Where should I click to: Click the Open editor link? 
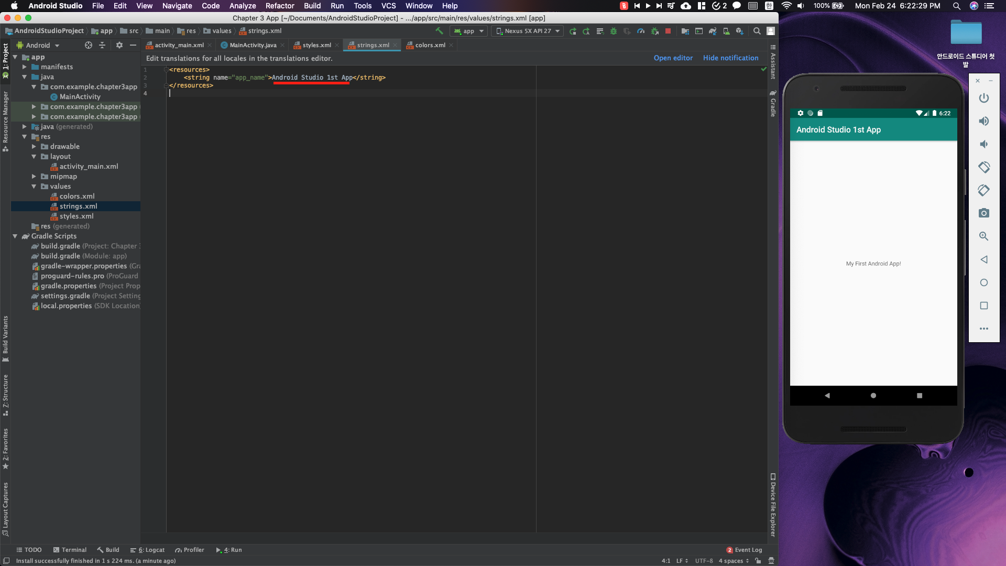coord(673,58)
